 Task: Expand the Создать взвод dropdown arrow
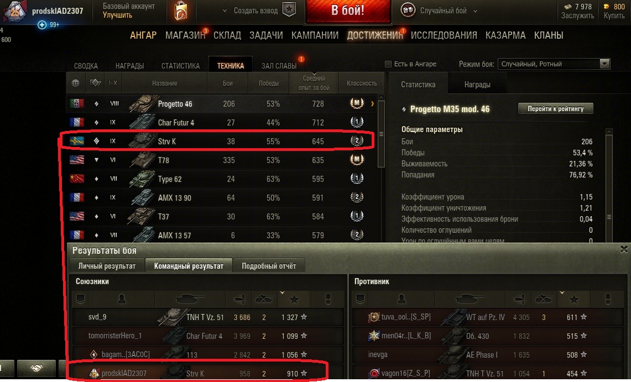click(225, 11)
